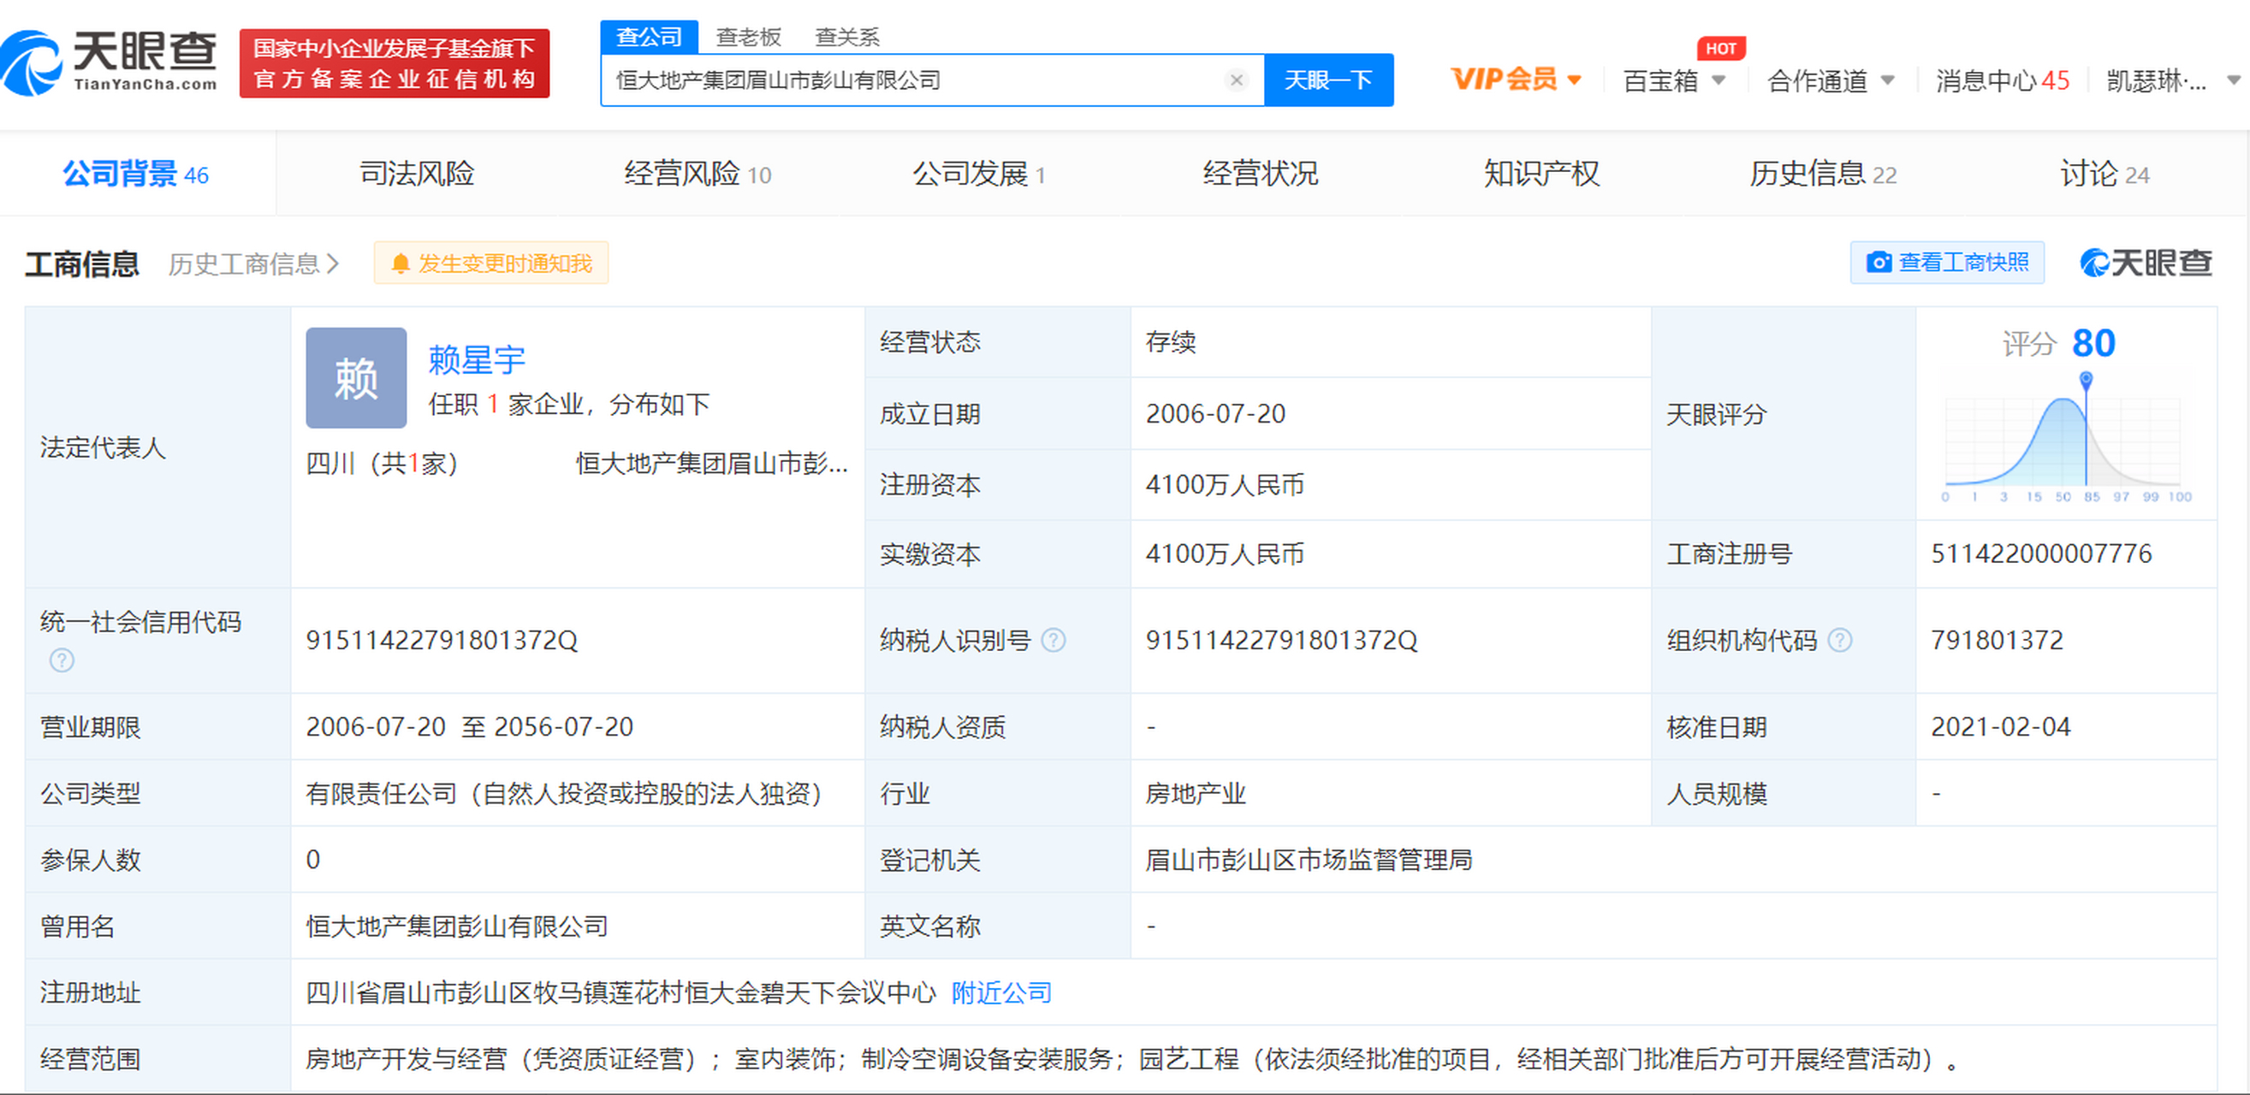Click the 天眼一下 search button
This screenshot has height=1095, width=2250.
pyautogui.click(x=1328, y=80)
